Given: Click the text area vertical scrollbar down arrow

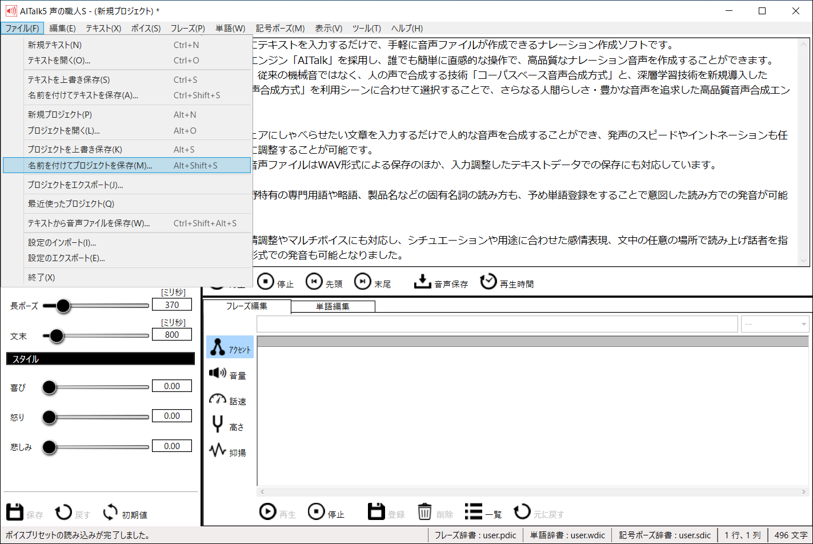Looking at the screenshot, I should point(804,261).
